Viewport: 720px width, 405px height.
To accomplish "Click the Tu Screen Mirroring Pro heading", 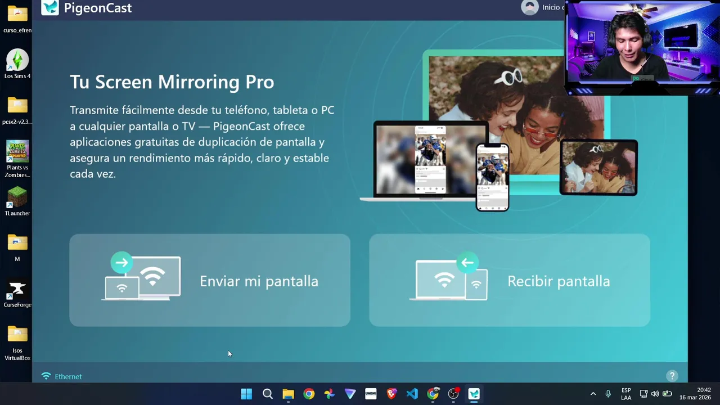I will [172, 82].
